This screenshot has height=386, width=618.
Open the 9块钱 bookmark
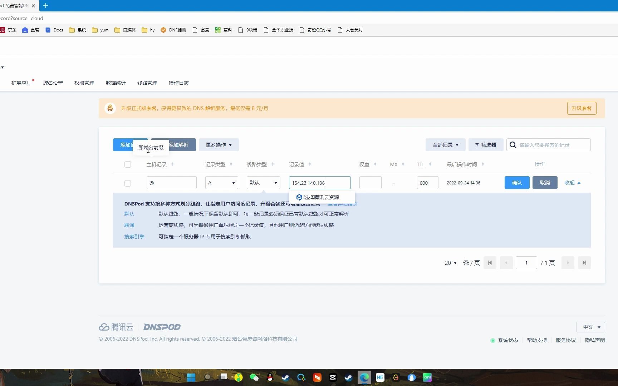point(248,30)
